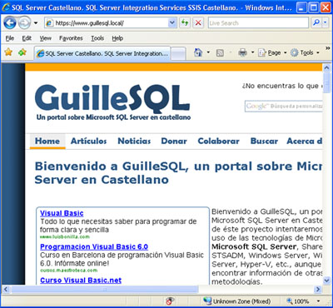Screen dimensions: 333x308
Task: Click the www.luisbonilla.com ad URL
Action: [65, 236]
